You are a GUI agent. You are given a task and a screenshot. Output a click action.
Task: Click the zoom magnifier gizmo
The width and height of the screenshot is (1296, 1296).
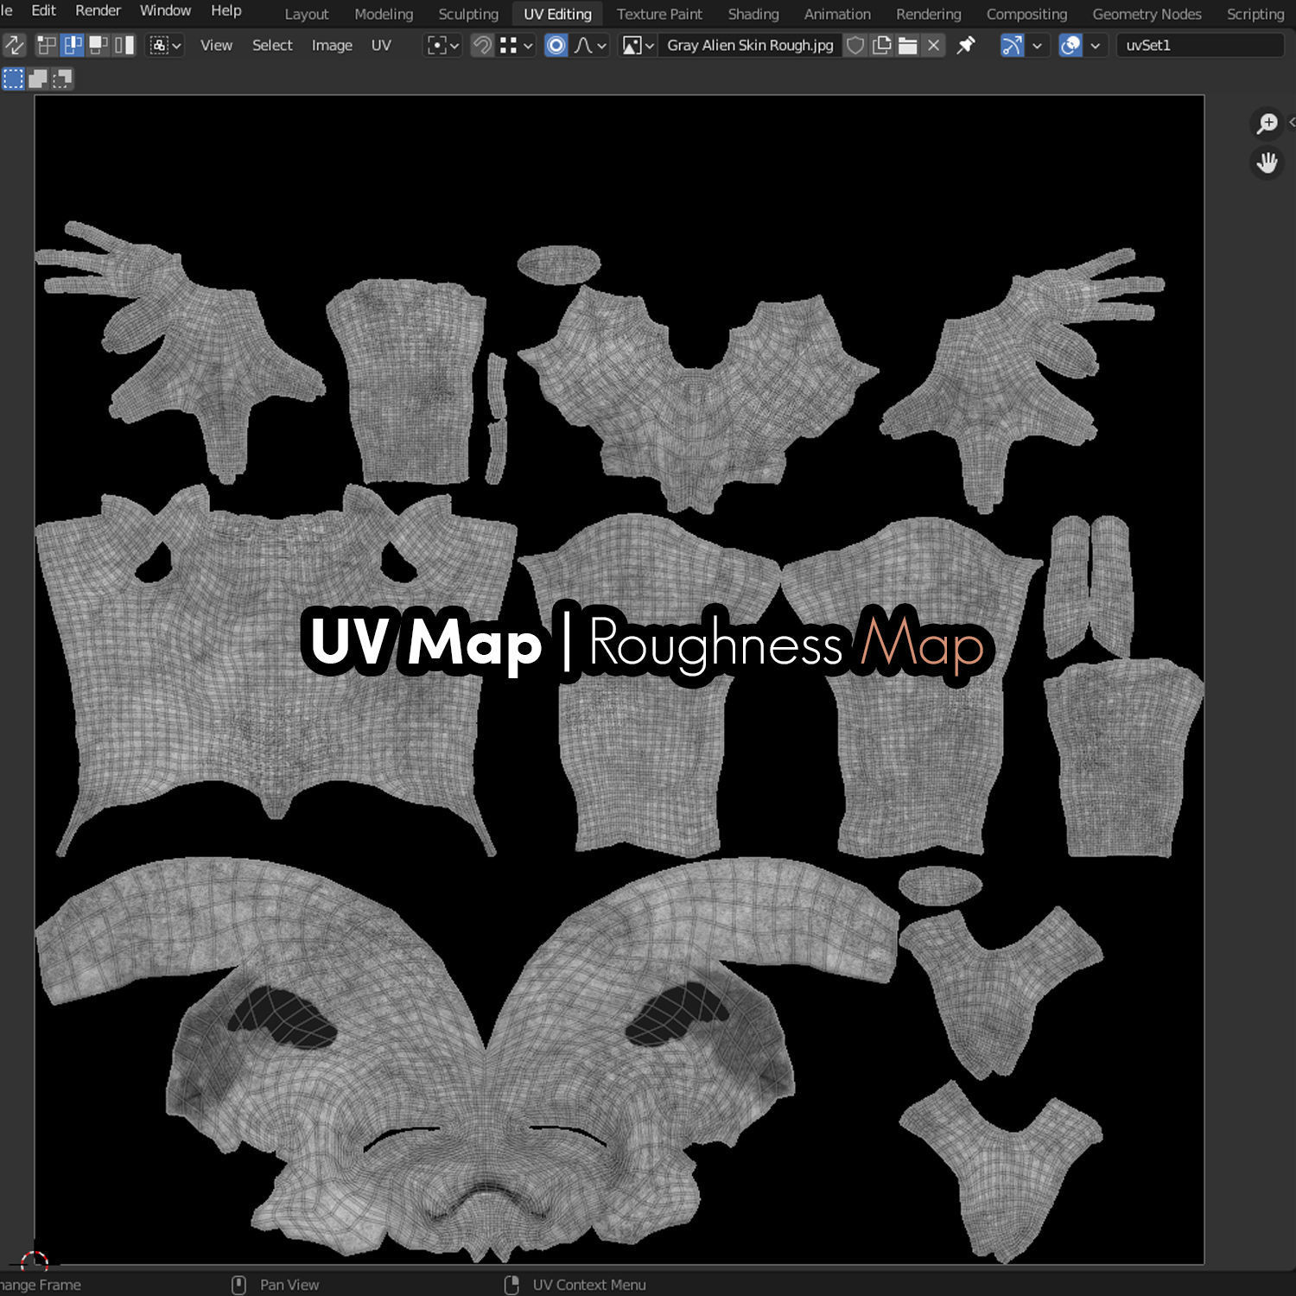1267,124
